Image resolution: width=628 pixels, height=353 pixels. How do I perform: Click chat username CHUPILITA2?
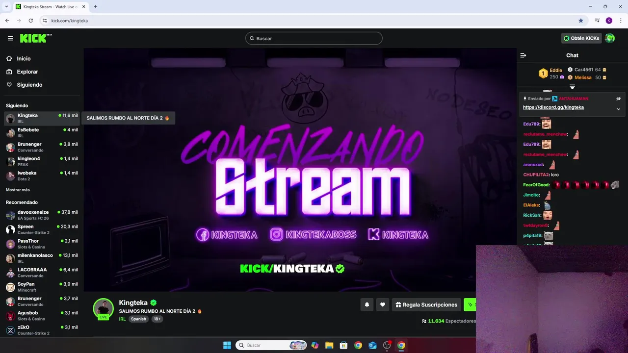[536, 175]
